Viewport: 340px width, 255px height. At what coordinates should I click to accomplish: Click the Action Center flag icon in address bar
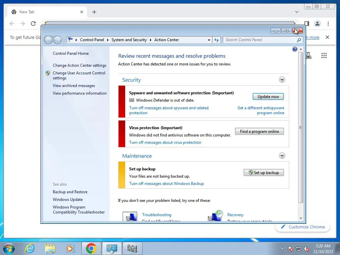coord(70,40)
